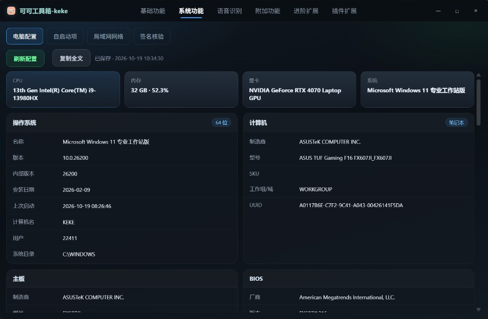This screenshot has height=319, width=488.
Task: Select the CPU summary card
Action: [x=63, y=89]
